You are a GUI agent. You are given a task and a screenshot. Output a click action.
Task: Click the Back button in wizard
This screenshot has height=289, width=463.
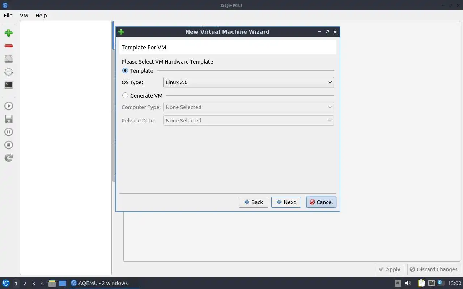254,202
